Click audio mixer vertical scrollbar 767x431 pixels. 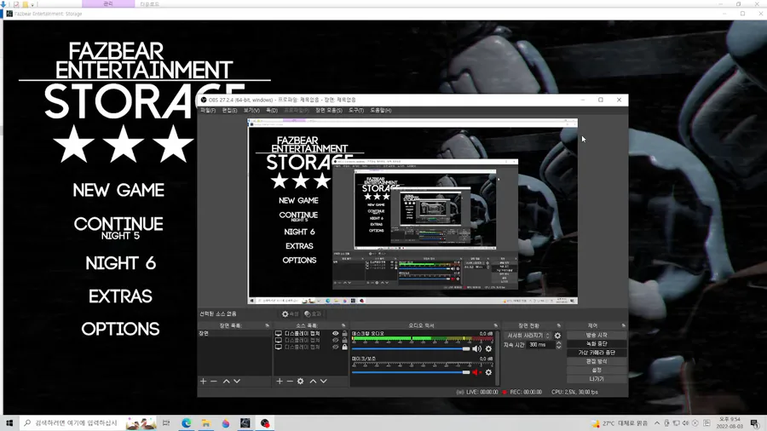[497, 358]
